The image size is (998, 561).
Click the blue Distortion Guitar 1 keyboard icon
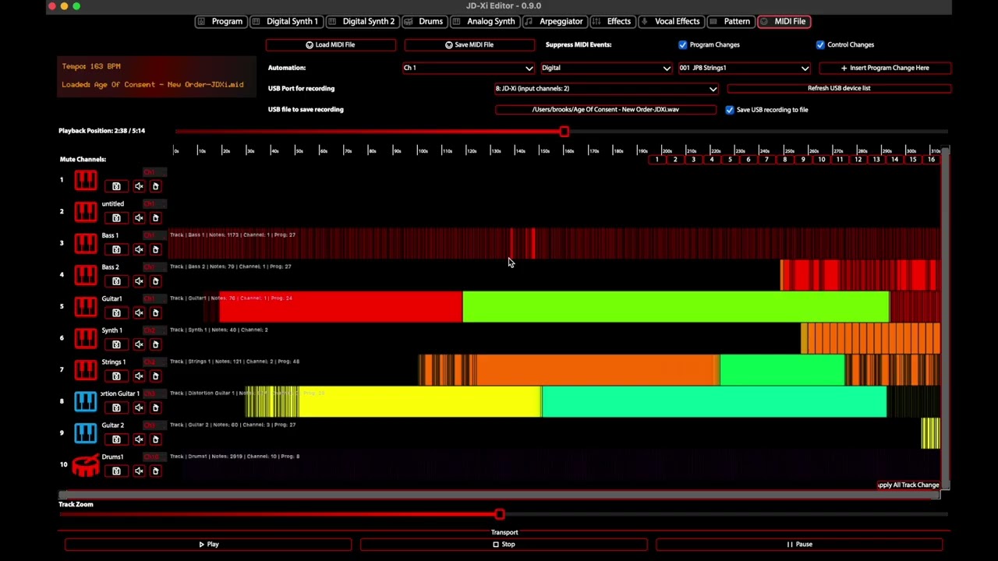pyautogui.click(x=86, y=402)
